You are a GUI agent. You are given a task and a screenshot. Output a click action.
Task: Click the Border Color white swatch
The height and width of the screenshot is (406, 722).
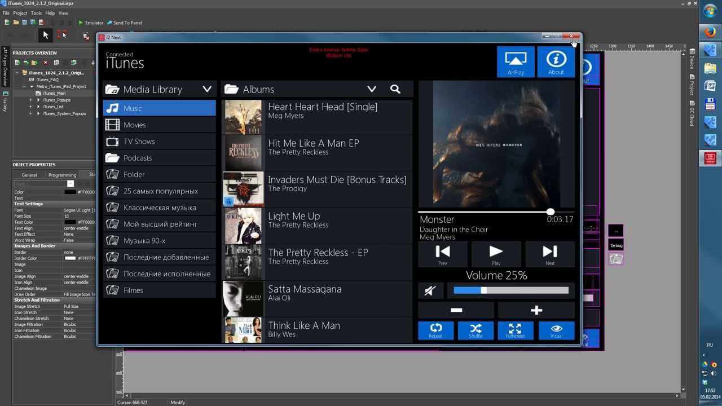pyautogui.click(x=70, y=258)
